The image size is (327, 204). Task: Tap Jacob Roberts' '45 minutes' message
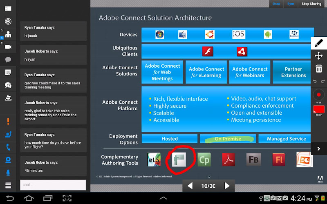(54, 166)
